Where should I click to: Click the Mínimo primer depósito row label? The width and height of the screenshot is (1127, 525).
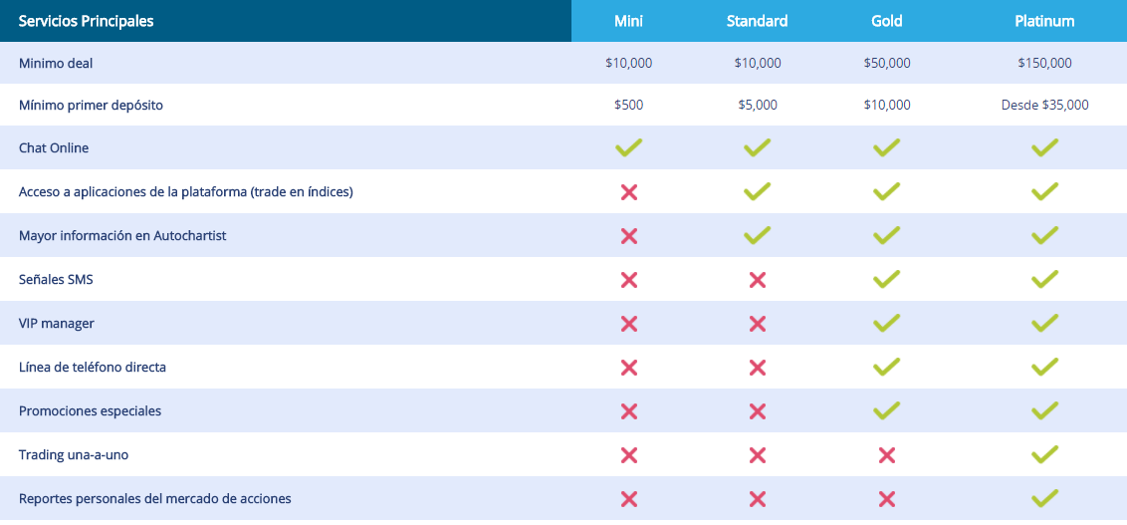[92, 105]
